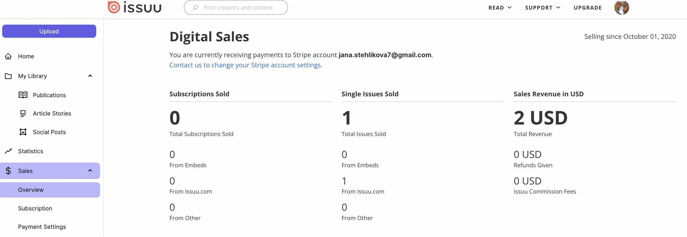Image resolution: width=687 pixels, height=237 pixels.
Task: Click the Upload button
Action: (49, 31)
